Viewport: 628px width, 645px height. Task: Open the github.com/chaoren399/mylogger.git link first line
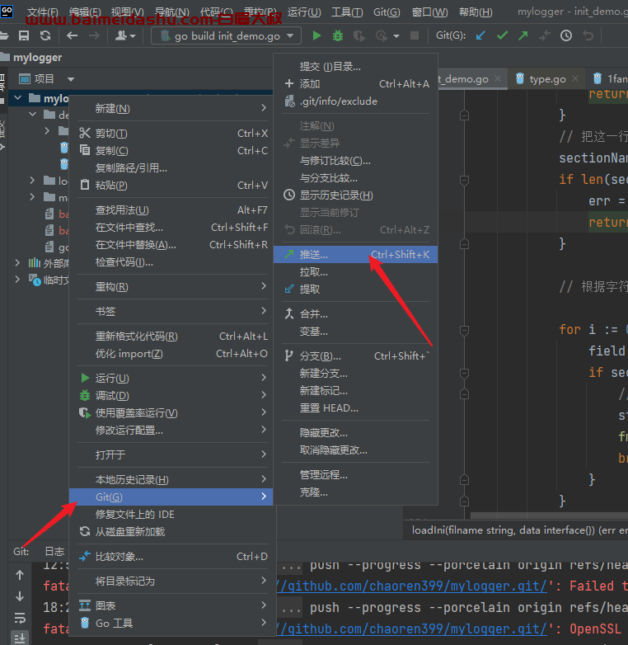[412, 586]
